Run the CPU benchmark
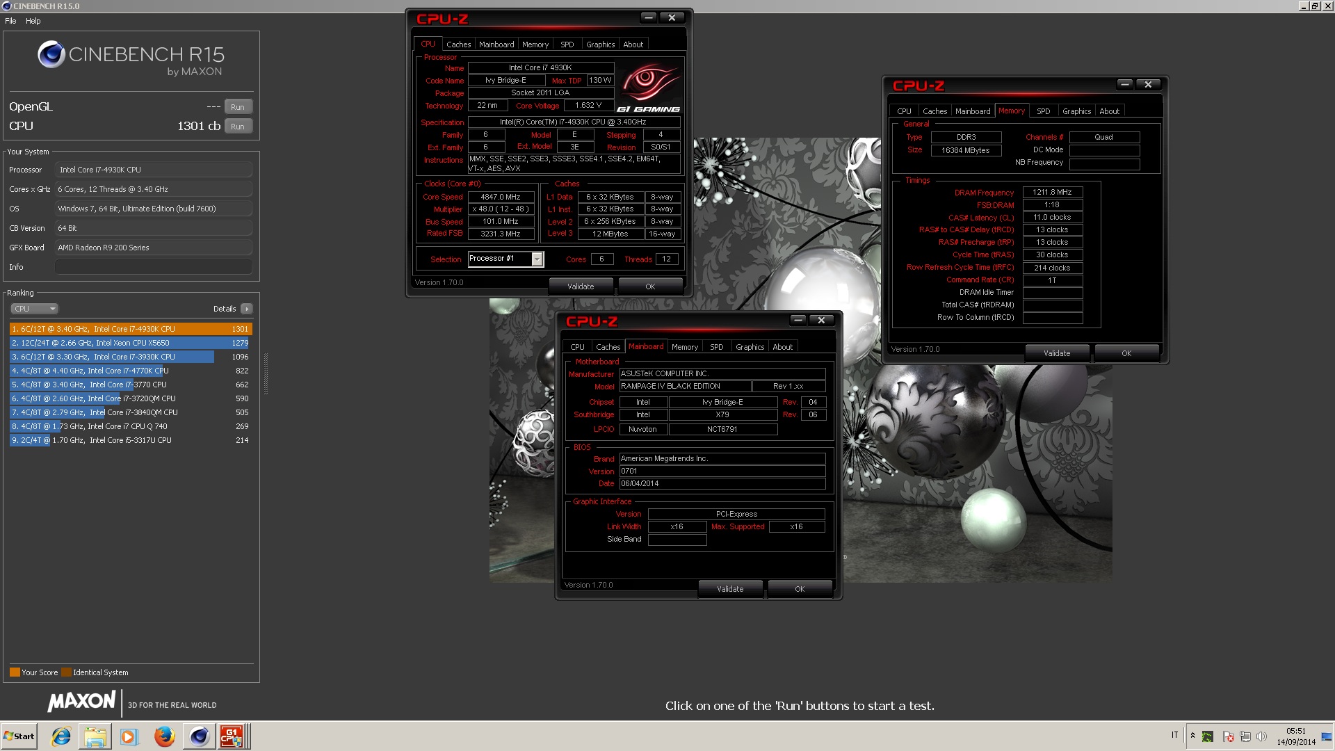Screen dimensions: 1335x751 pos(238,127)
